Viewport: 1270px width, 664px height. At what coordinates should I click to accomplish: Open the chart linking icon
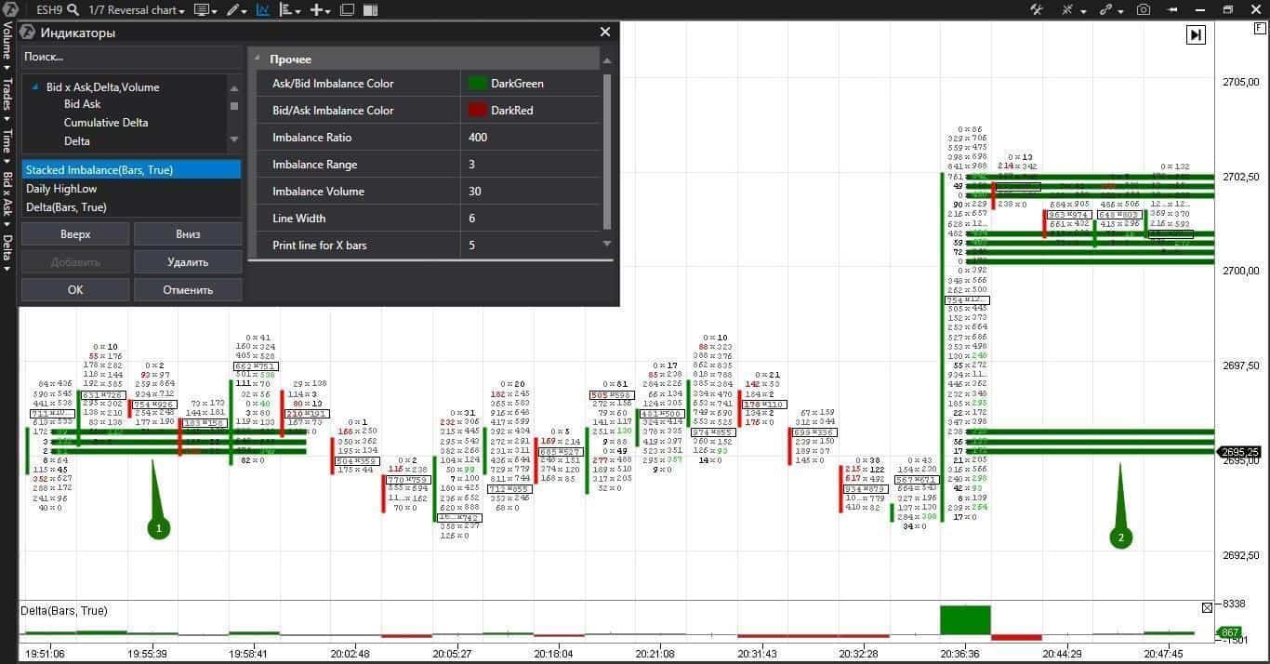[x=1106, y=9]
